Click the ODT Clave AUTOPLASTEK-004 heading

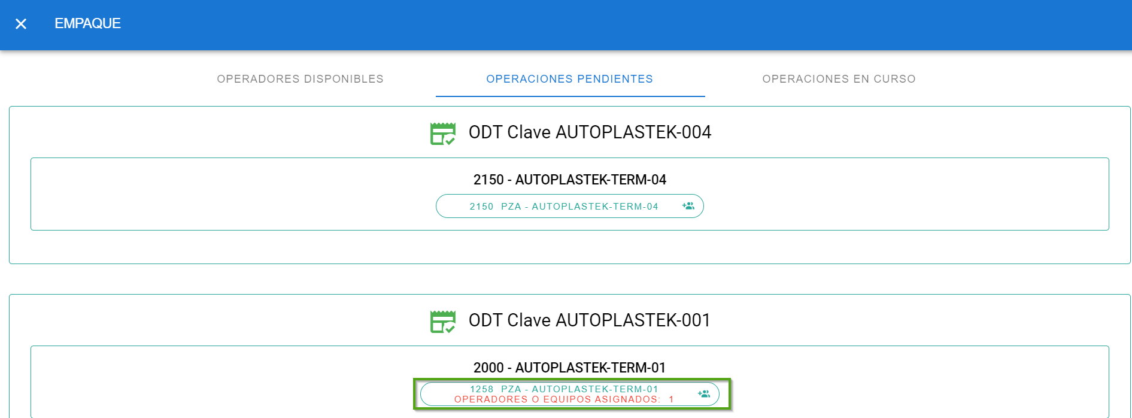click(590, 132)
